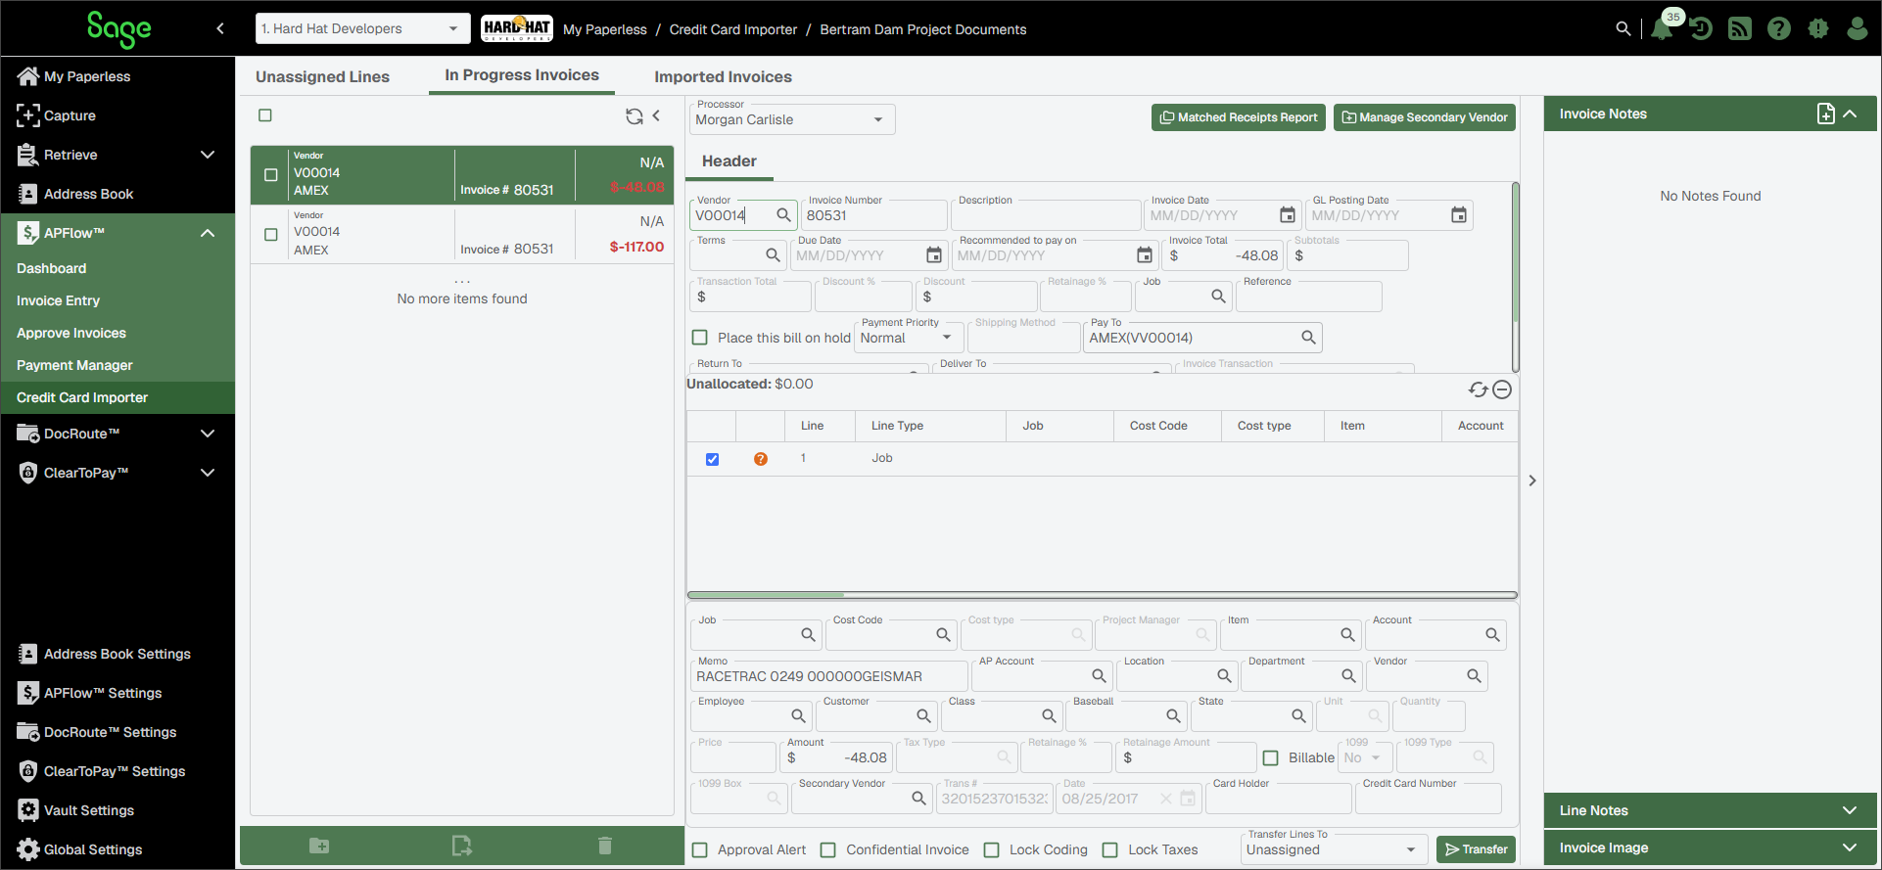
Task: Check Place this bill on hold
Action: pos(700,338)
